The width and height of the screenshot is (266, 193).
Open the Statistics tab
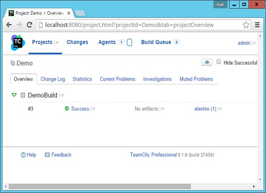pyautogui.click(x=82, y=79)
